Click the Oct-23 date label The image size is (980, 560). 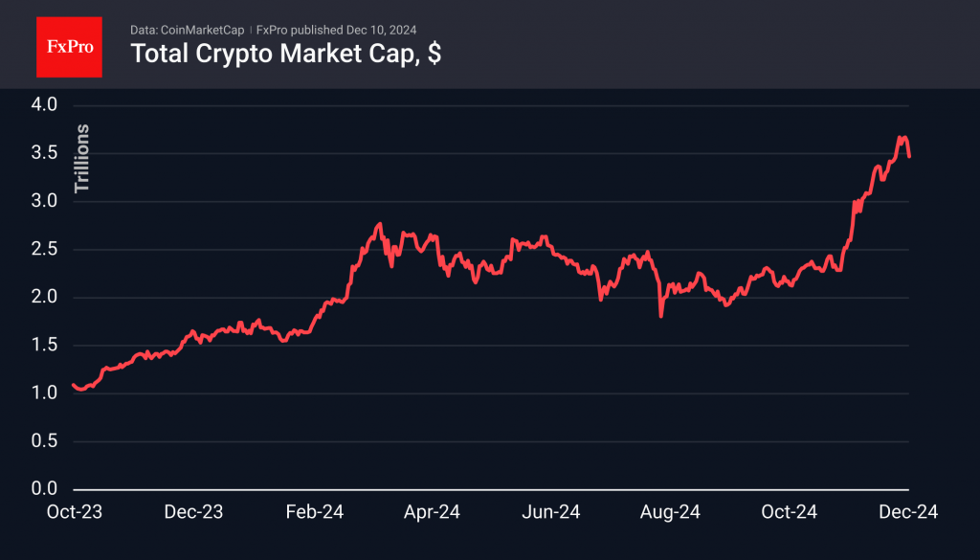[75, 513]
